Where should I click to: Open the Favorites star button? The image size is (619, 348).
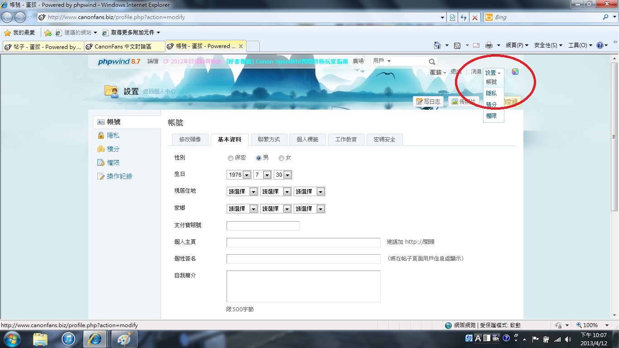point(19,33)
